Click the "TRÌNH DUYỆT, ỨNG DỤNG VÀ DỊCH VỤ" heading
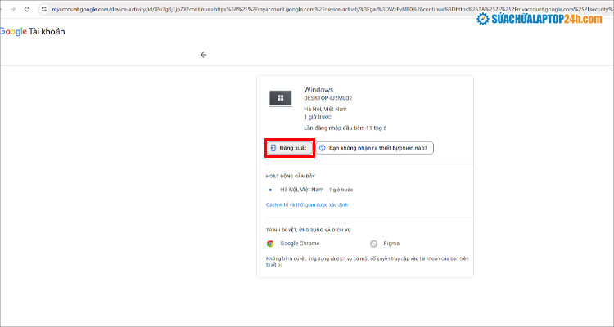 (x=315, y=230)
